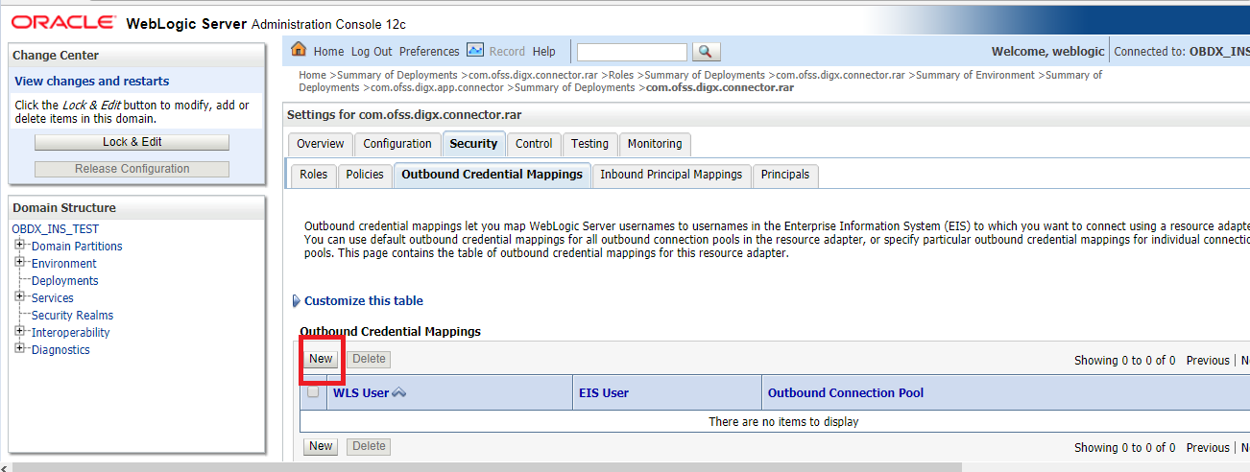
Task: Click the scrollbar left arrow
Action: click(5, 467)
